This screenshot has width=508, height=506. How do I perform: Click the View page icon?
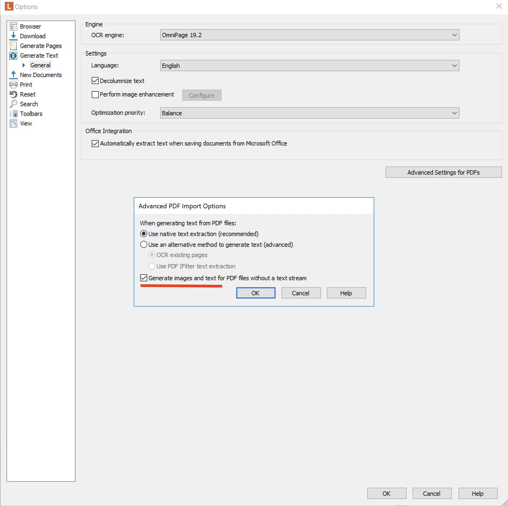pos(13,123)
